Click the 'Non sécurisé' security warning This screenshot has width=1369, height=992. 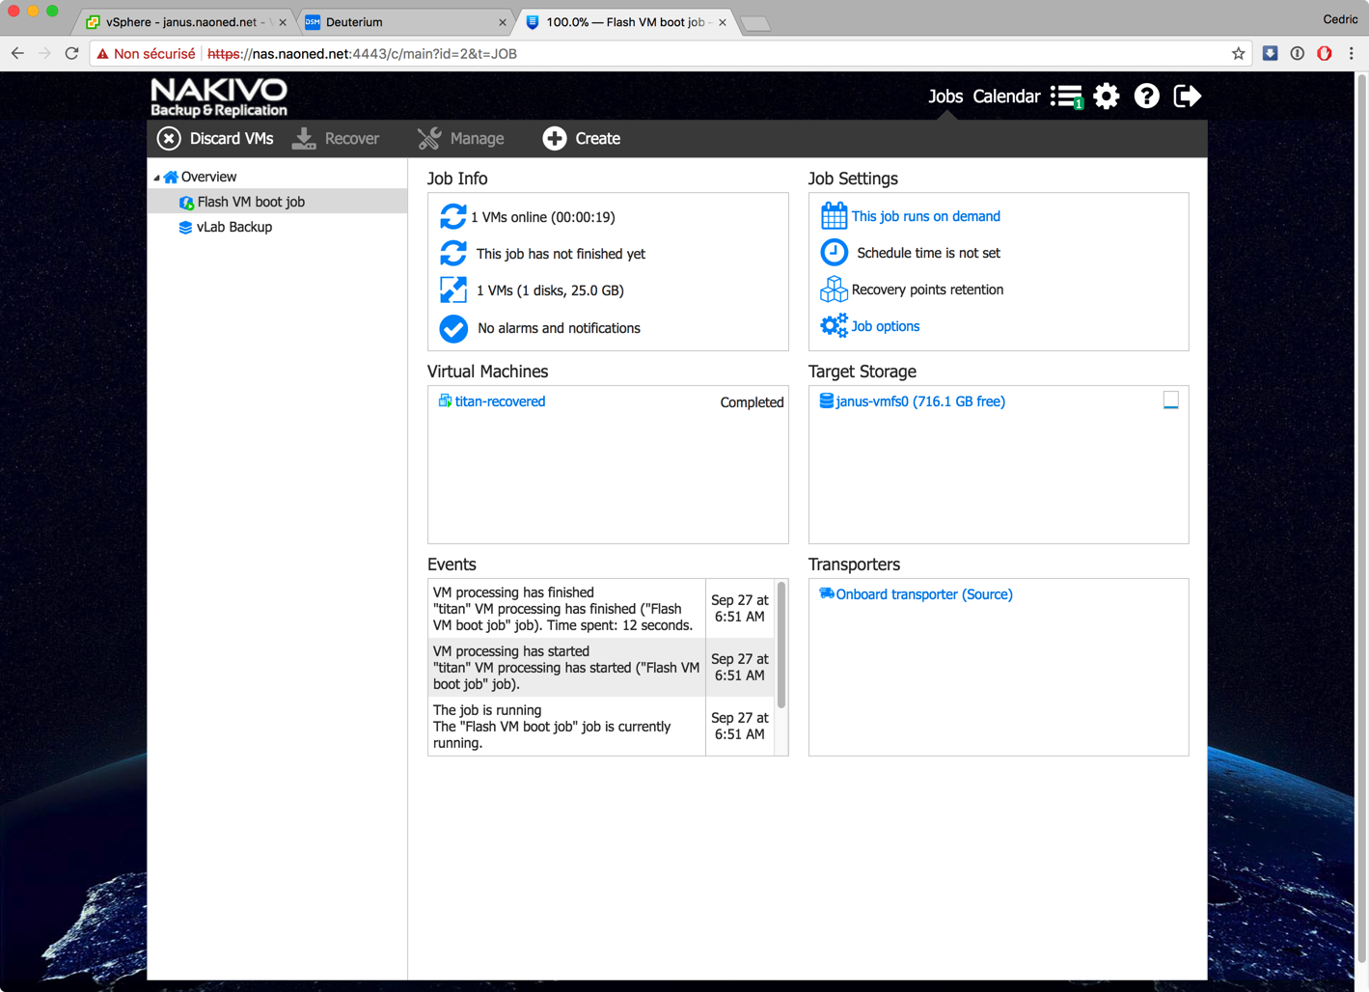[x=146, y=54]
